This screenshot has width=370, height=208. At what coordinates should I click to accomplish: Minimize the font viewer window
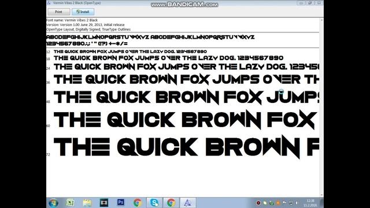coord(301,3)
